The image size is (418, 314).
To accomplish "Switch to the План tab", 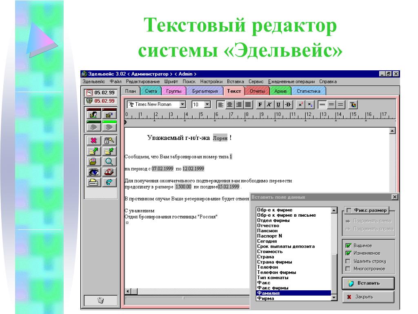I will click(x=130, y=91).
